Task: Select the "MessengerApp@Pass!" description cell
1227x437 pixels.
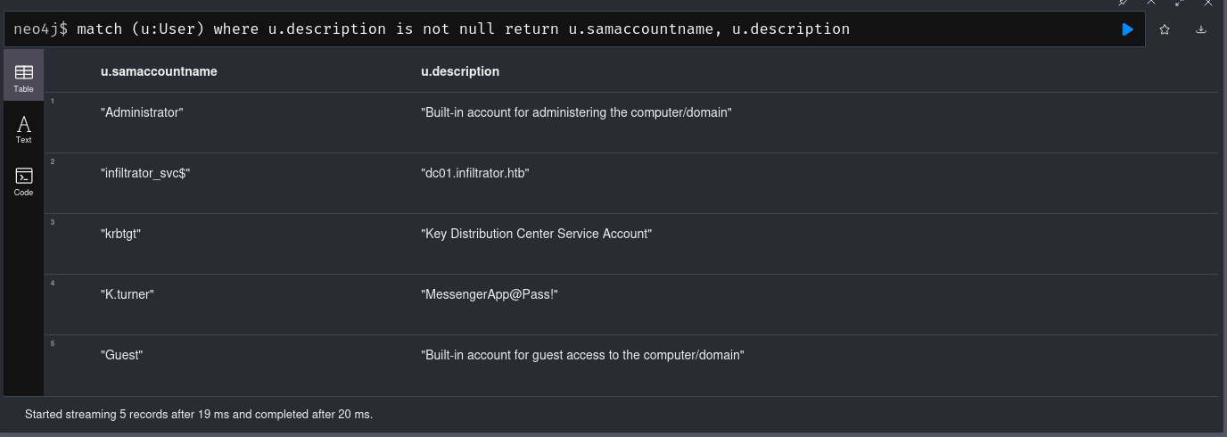Action: (490, 294)
